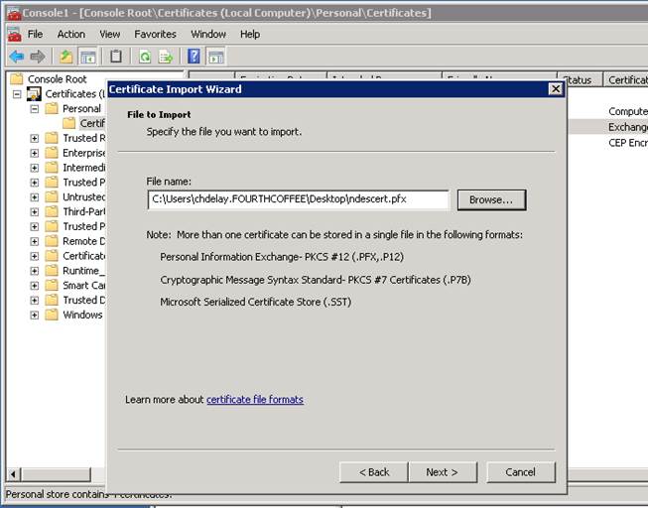Click the Paste clipboard toolbar icon
This screenshot has width=648, height=508.
click(116, 57)
